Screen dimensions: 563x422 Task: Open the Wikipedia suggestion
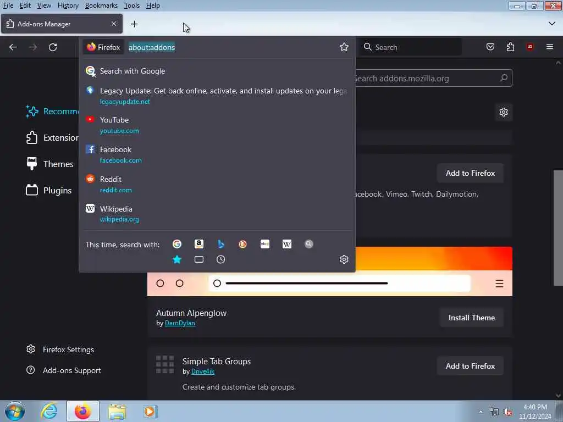coord(217,214)
